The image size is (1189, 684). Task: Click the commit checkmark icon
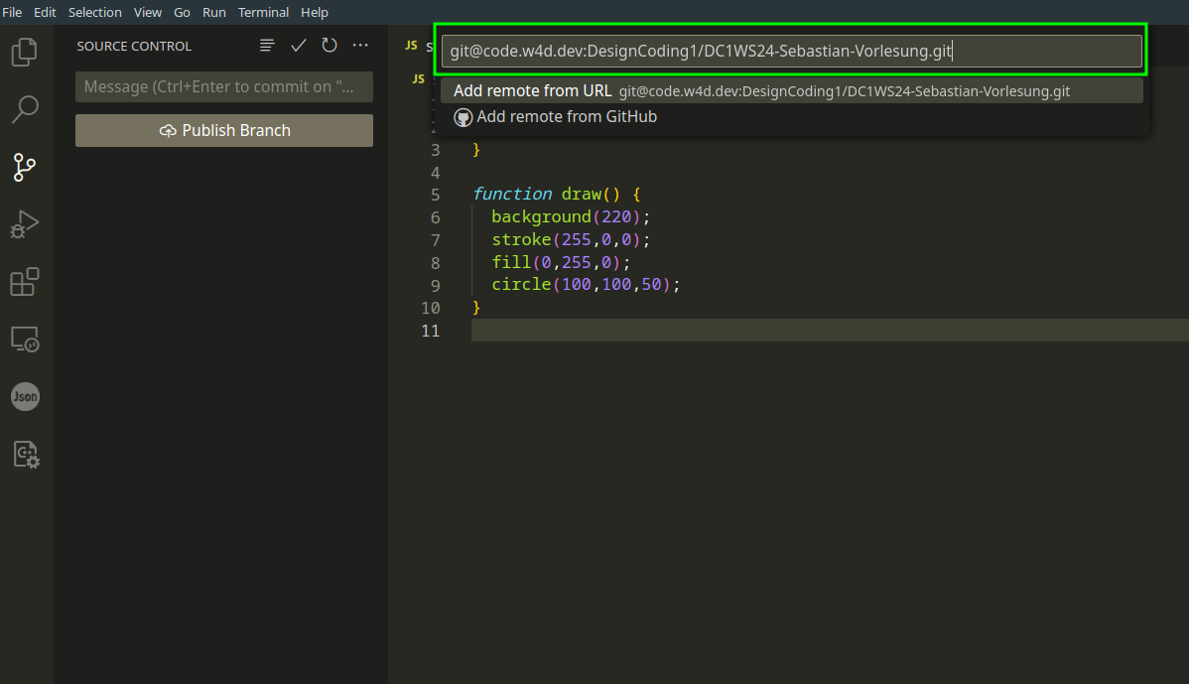298,46
